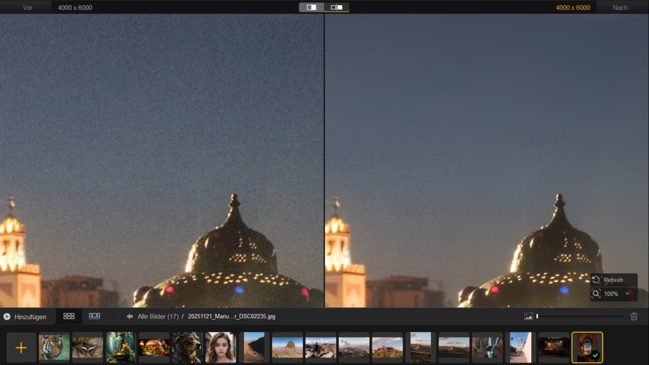This screenshot has width=649, height=365.
Task: Click the trash icon to delete image
Action: pos(634,317)
